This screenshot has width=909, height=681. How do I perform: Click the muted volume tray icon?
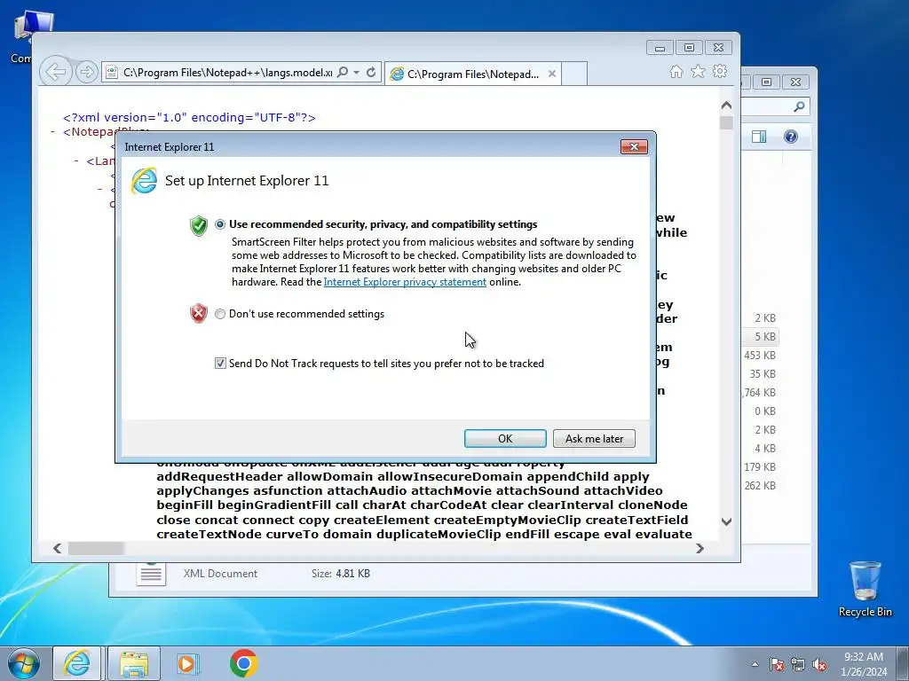coord(819,664)
